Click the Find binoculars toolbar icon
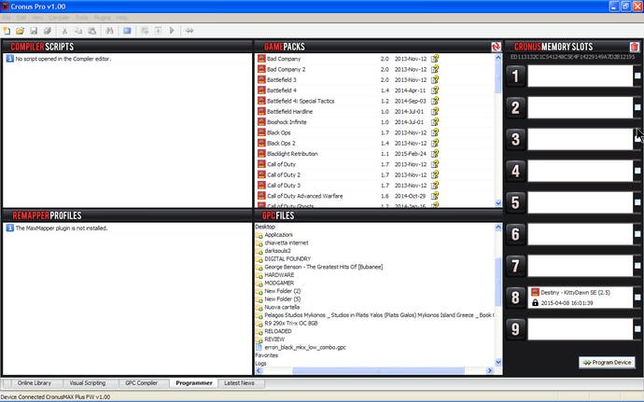The height and width of the screenshot is (402, 644). pyautogui.click(x=109, y=31)
